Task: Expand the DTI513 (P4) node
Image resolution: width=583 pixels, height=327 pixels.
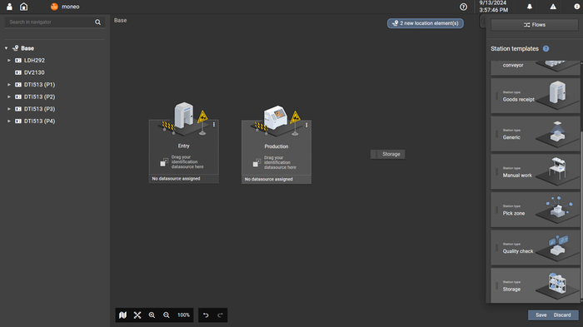Action: 9,121
